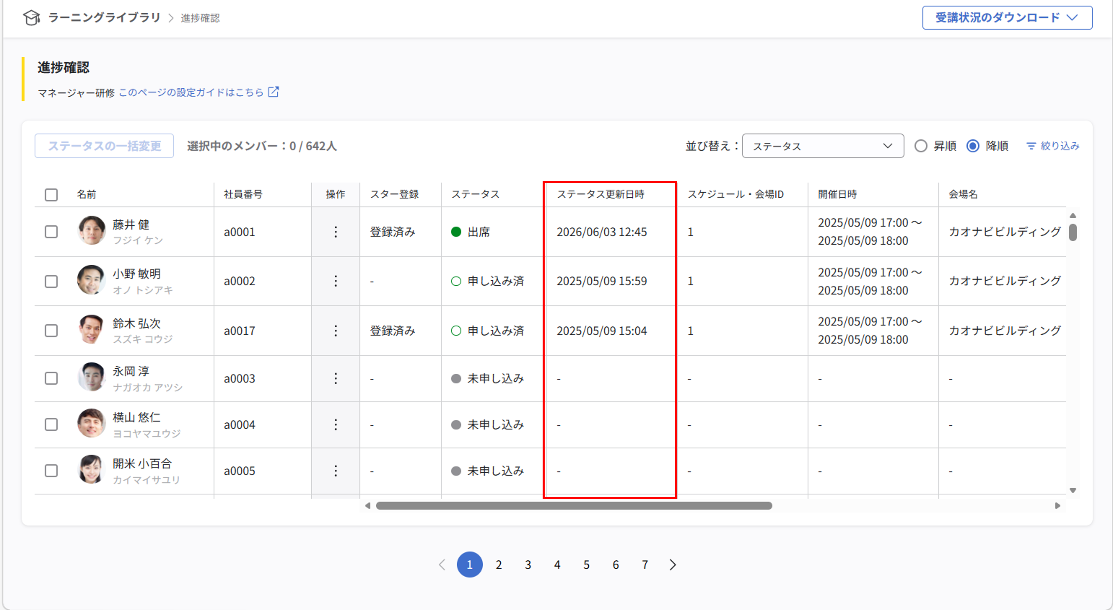The height and width of the screenshot is (610, 1113).
Task: Open the three-dot menu for 小野 敏明
Action: (x=336, y=281)
